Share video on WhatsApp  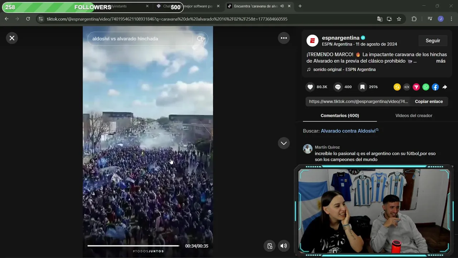[x=426, y=87]
